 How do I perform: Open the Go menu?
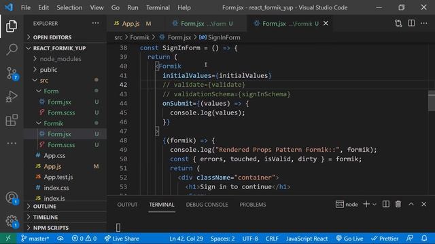point(116,7)
